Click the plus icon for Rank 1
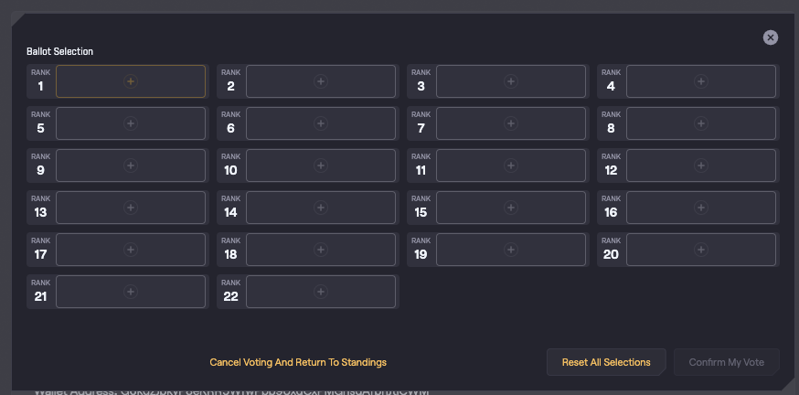Viewport: 799px width, 395px height. coord(131,81)
